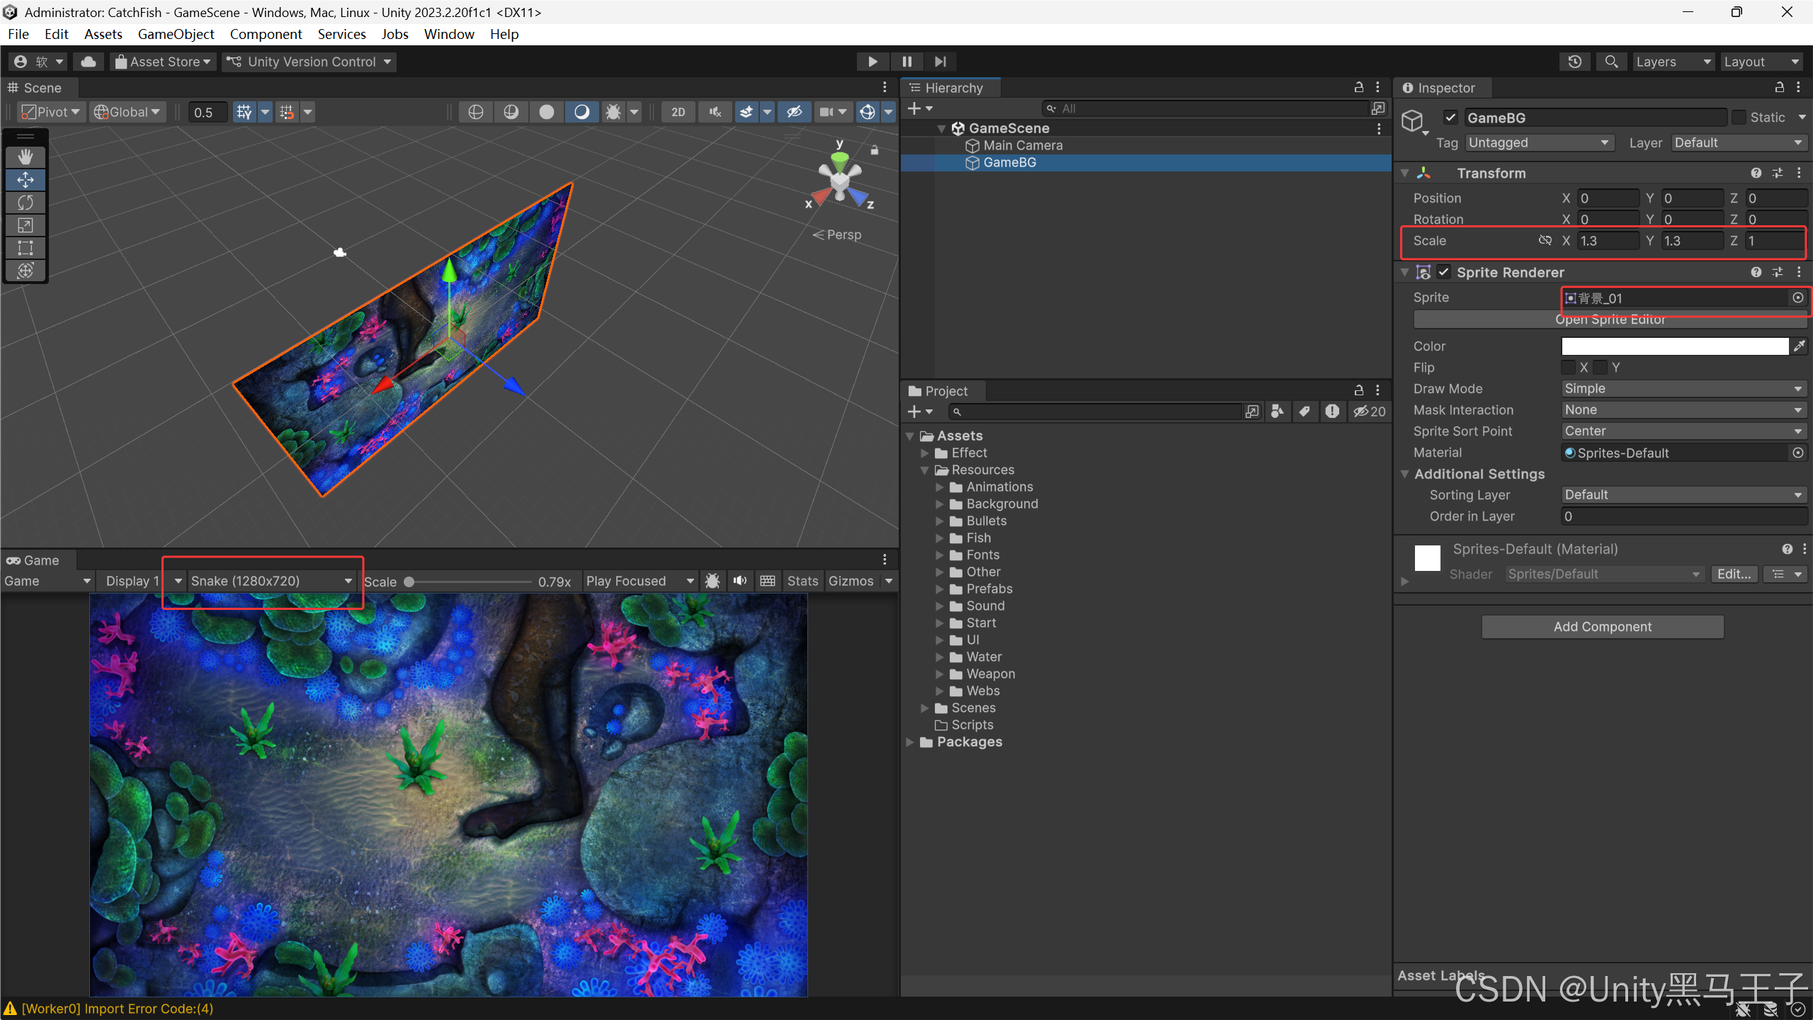1813x1020 pixels.
Task: Click the white Color swatch
Action: [1674, 346]
